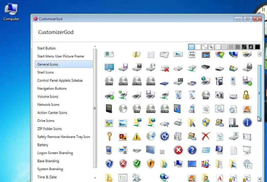Select the DVD-RAM disc icon
The height and width of the screenshot is (182, 267).
123,81
